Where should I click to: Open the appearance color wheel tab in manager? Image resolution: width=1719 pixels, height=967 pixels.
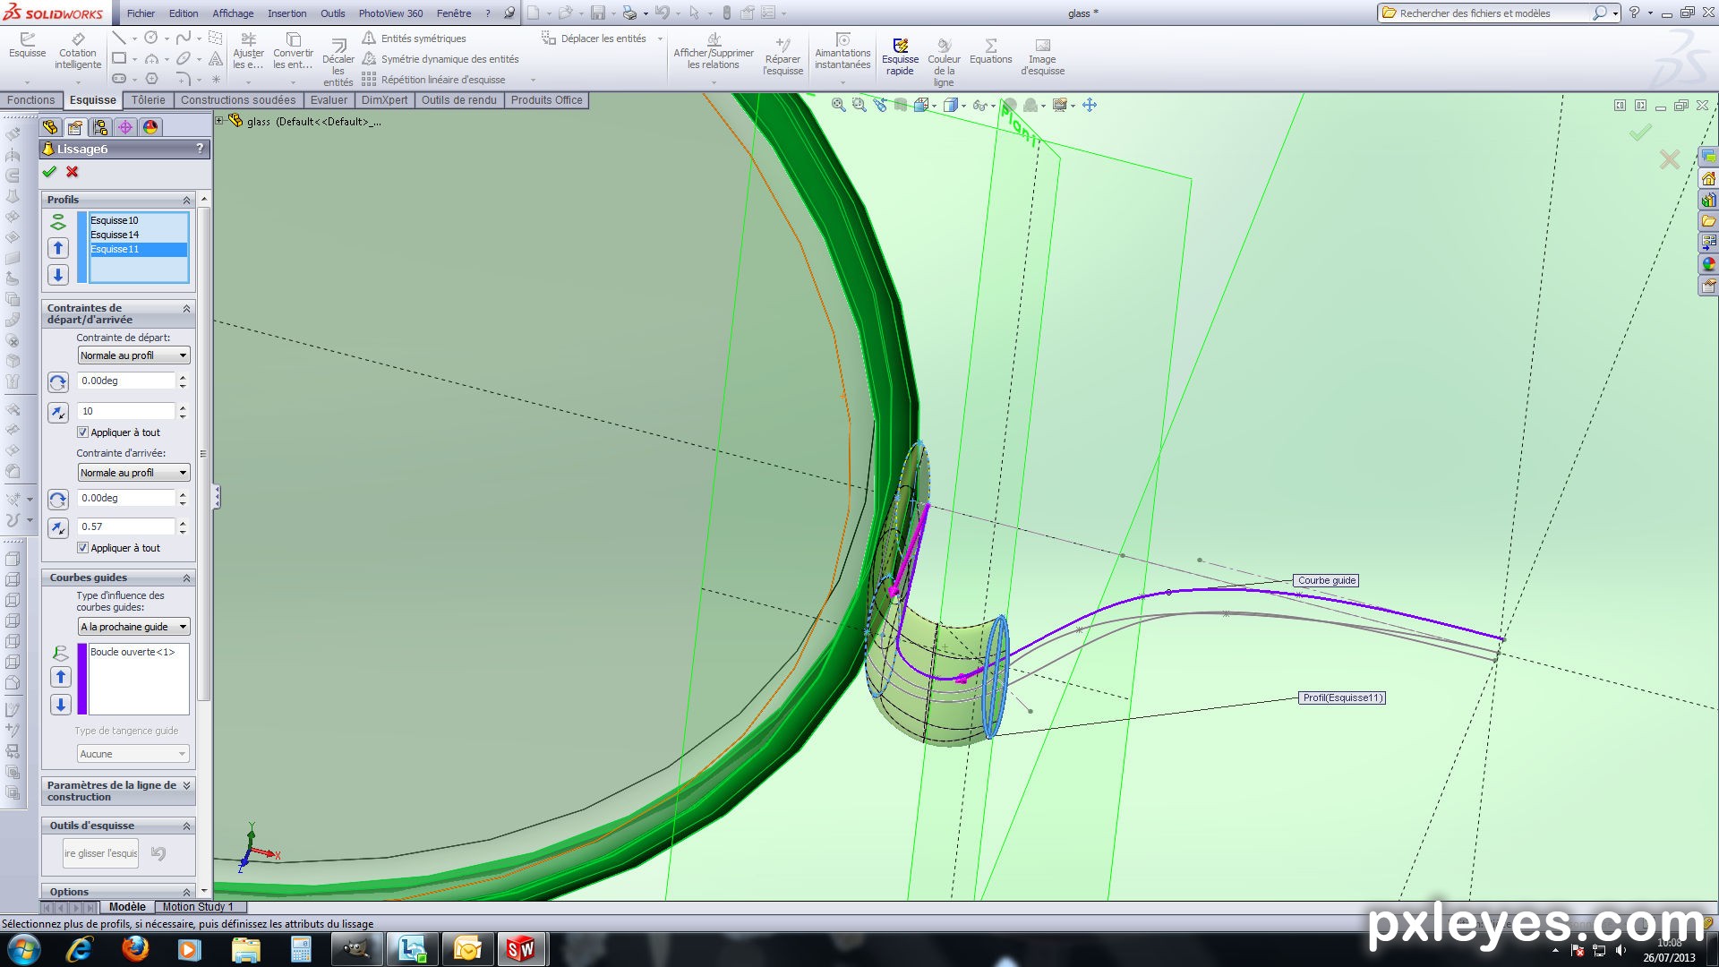pos(150,127)
